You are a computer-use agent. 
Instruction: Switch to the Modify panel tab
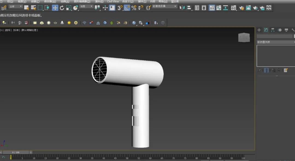point(266,30)
